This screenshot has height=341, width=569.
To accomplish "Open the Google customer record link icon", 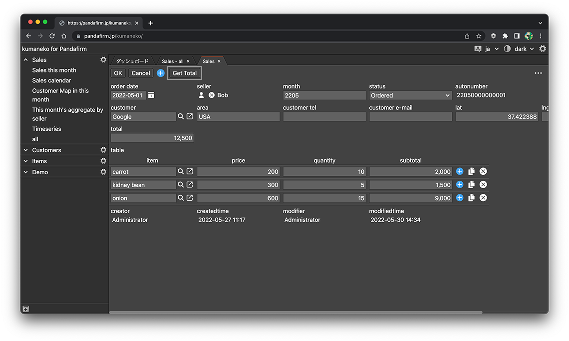I will pyautogui.click(x=190, y=116).
